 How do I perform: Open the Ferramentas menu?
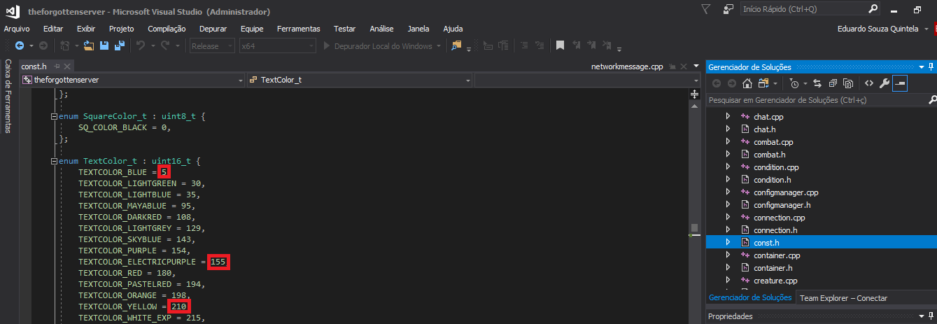pyautogui.click(x=298, y=29)
